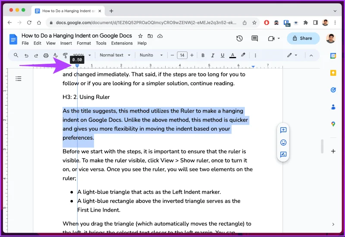Image resolution: width=345 pixels, height=237 pixels.
Task: Add an emoji reaction
Action: (x=283, y=143)
